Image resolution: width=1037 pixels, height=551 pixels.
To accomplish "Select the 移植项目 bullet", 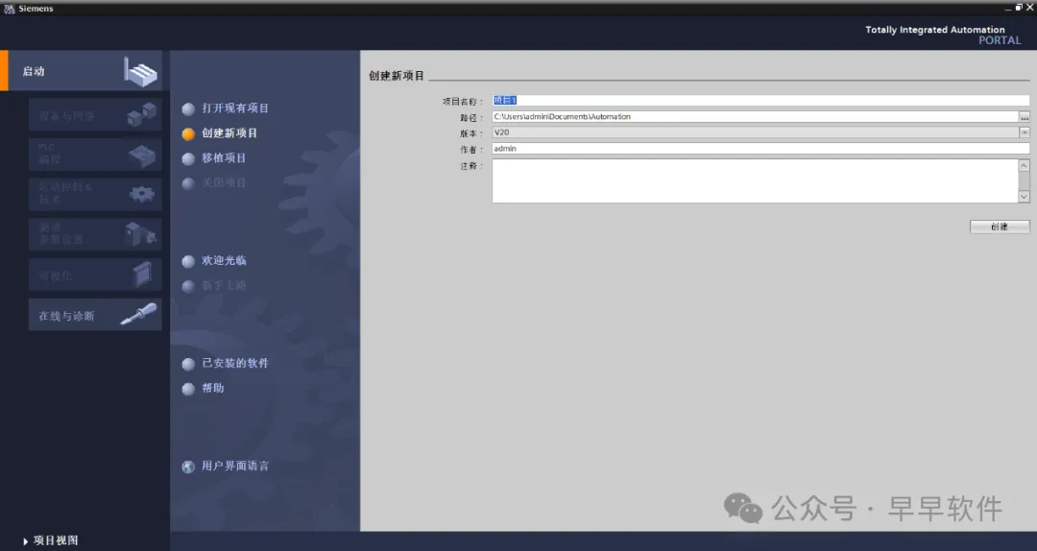I will (188, 158).
